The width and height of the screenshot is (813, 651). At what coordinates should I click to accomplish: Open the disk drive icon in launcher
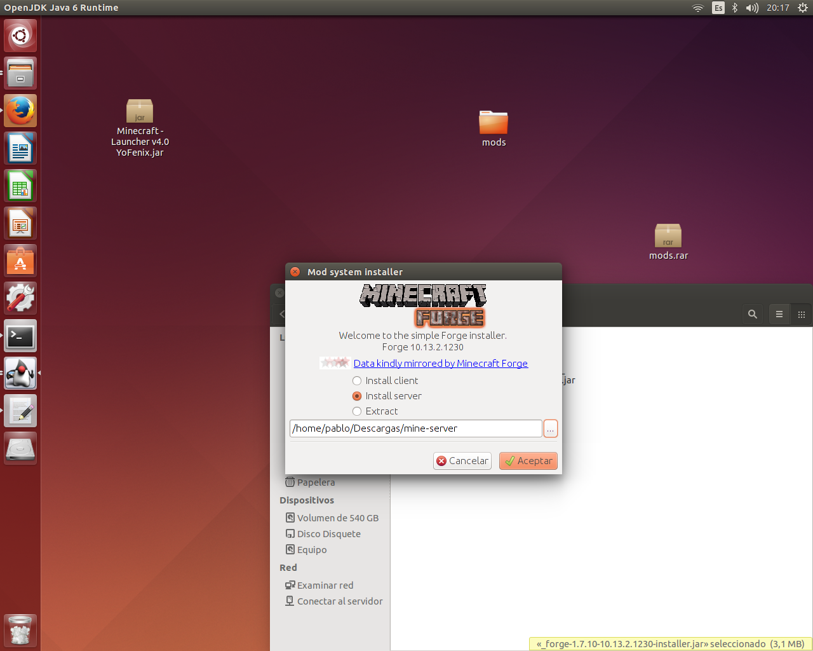point(20,448)
